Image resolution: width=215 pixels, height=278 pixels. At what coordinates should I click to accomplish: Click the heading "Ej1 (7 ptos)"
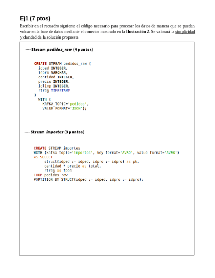[x=35, y=19]
